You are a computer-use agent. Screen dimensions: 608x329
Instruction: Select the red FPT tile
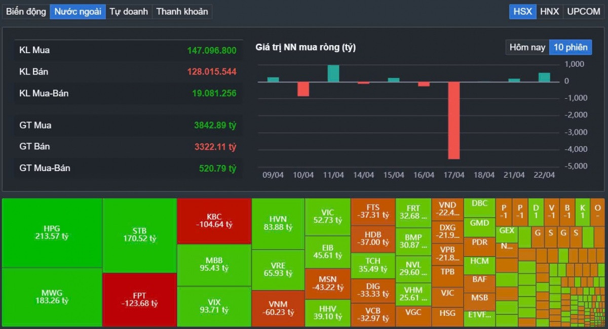click(x=139, y=300)
